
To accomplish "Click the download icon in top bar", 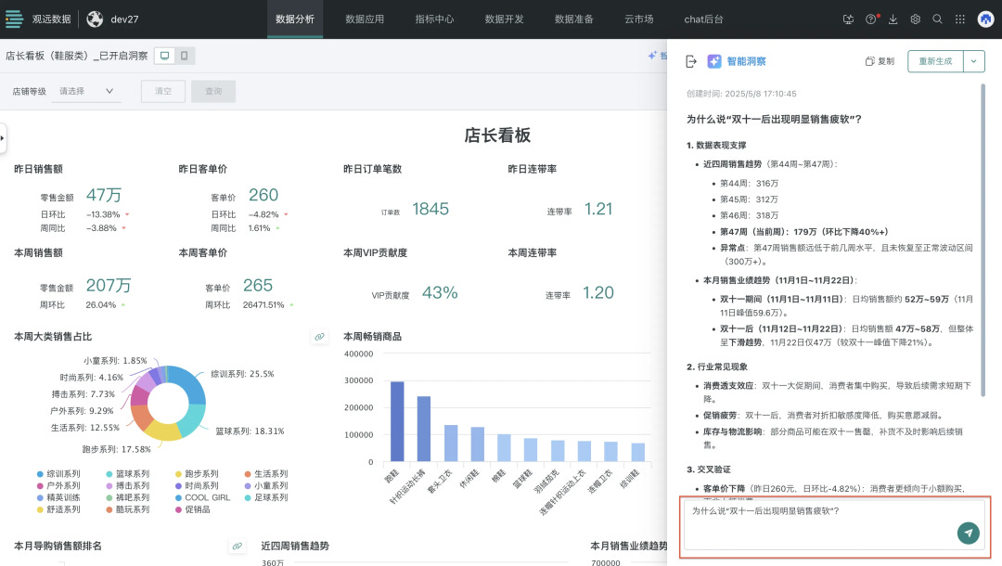I will point(893,19).
